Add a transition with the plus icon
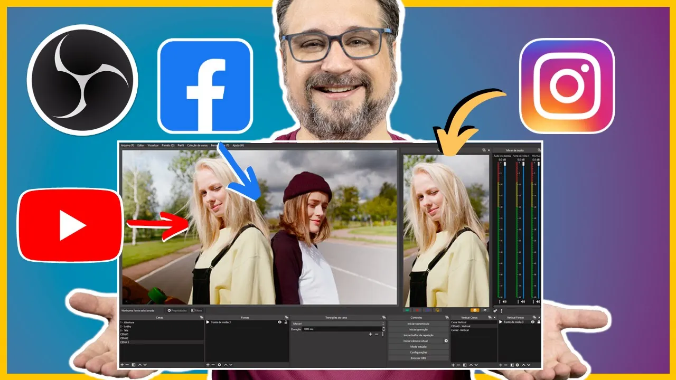This screenshot has height=380, width=676. (x=370, y=334)
